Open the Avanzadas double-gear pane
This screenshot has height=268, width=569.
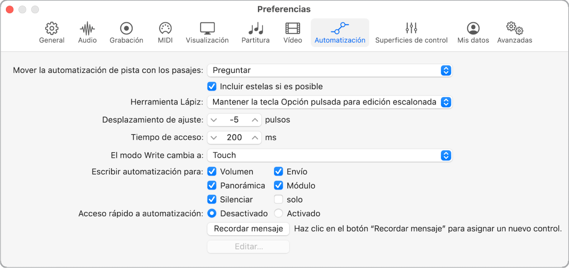(515, 33)
